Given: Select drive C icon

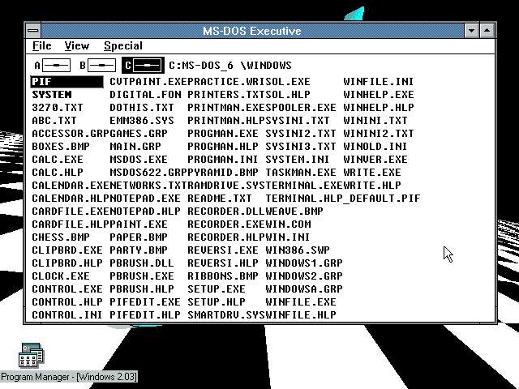Looking at the screenshot, I should pyautogui.click(x=143, y=65).
